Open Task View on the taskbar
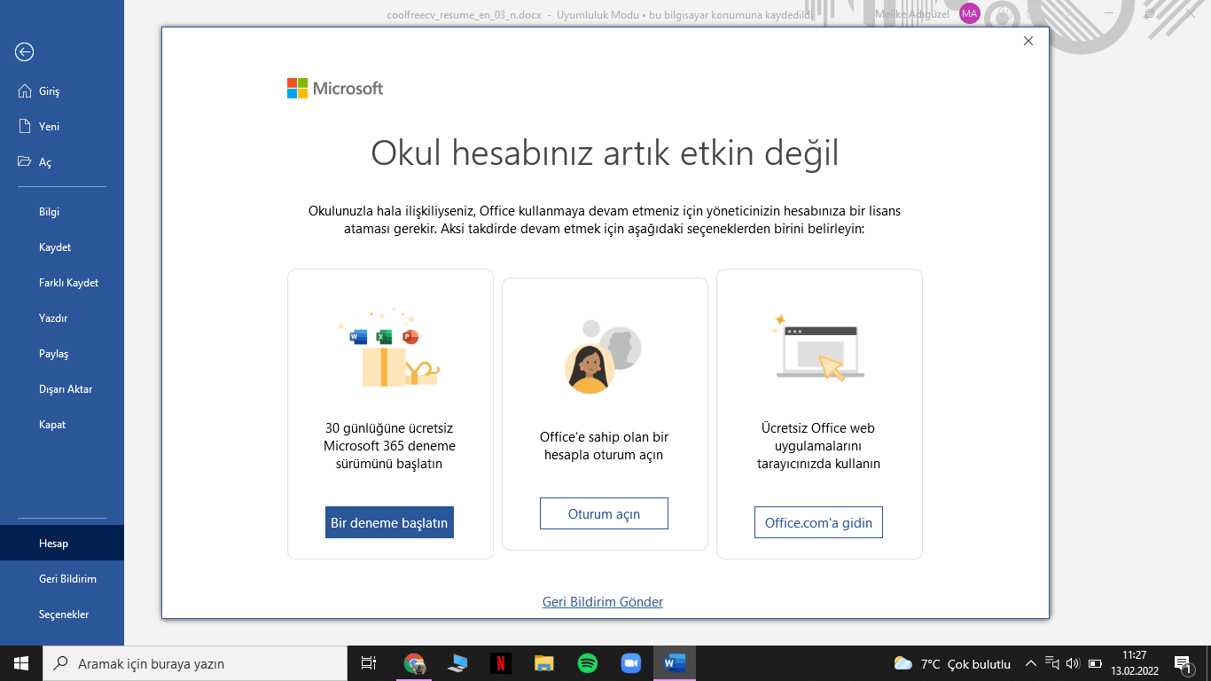Screen dimensions: 1211x681 tap(369, 663)
